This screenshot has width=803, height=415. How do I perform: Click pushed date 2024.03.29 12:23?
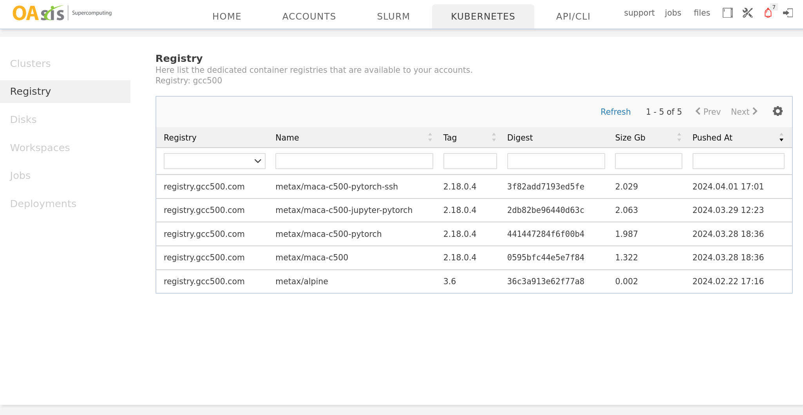tap(728, 210)
